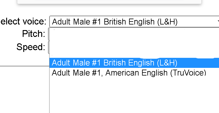Click blank area above highlighted voice option

tap(134, 43)
